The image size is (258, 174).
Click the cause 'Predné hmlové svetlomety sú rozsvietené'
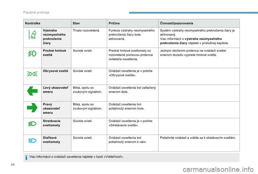tap(131, 55)
